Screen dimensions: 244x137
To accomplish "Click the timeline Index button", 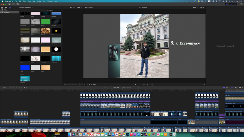I will [4, 87].
